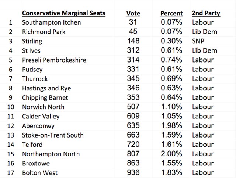Select the Southampton Itchen cell
Viewport: 236px width, 178px height.
[x=51, y=22]
